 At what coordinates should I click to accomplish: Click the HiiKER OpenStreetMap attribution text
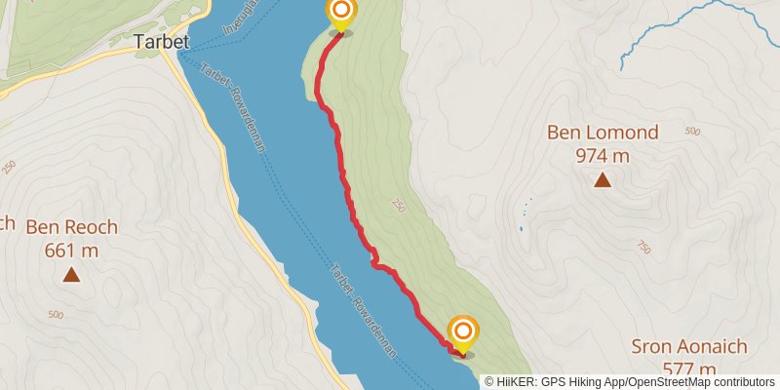[629, 381]
